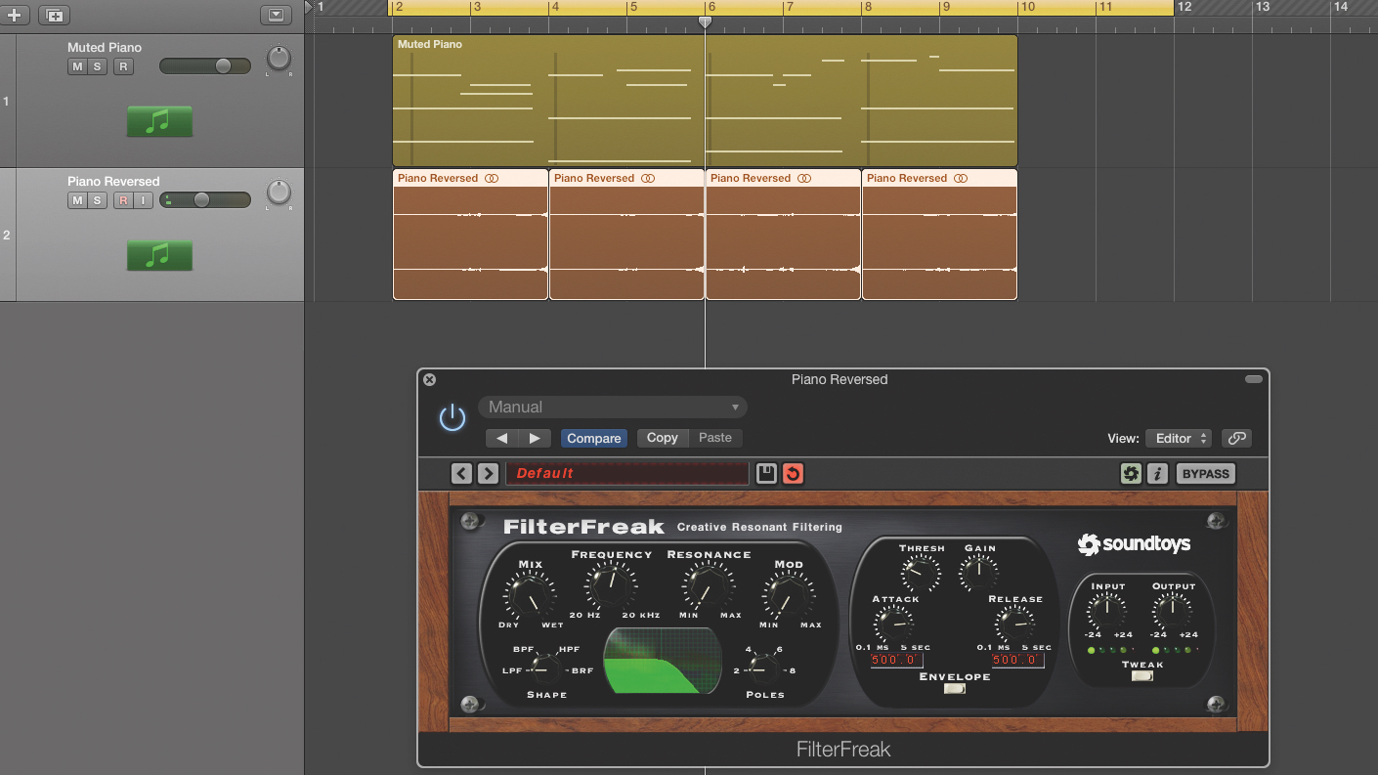
Task: Click the red undo/revert preset icon
Action: 793,474
